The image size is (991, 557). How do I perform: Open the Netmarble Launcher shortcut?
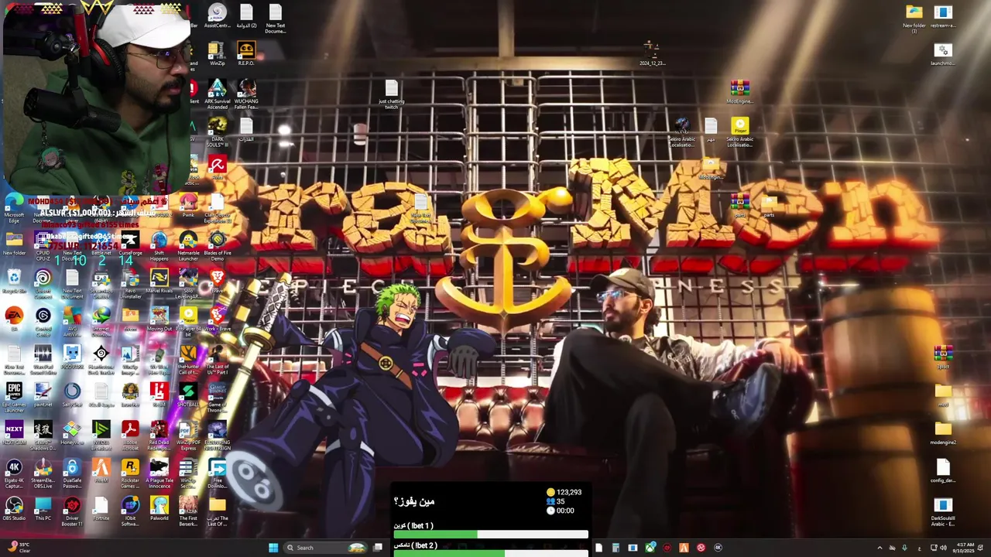click(188, 246)
